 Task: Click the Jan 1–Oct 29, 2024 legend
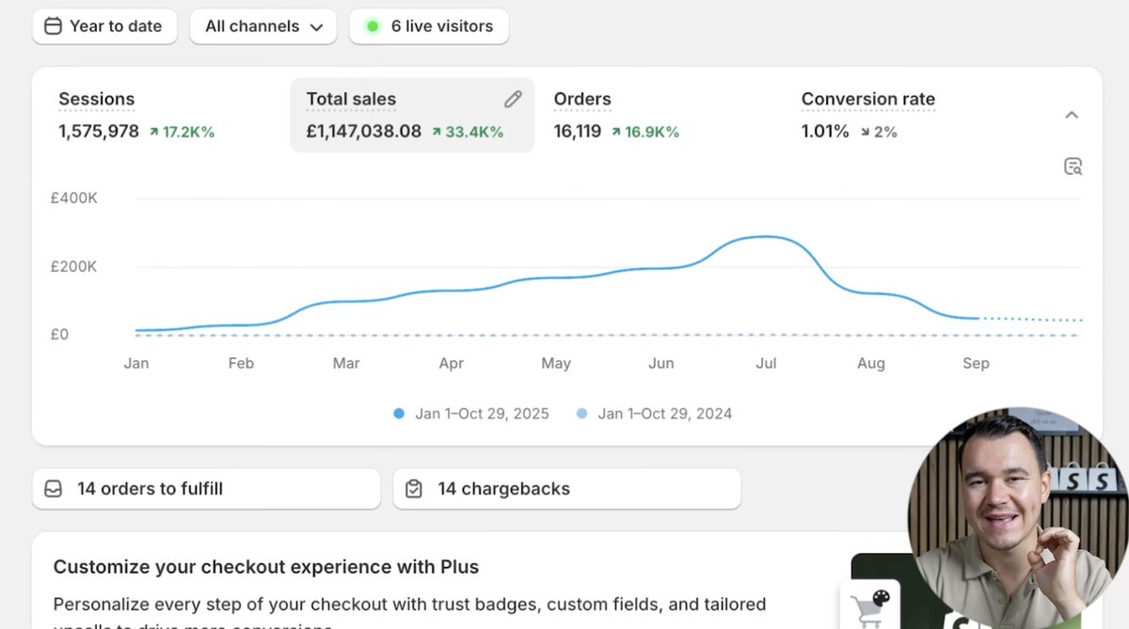point(654,414)
